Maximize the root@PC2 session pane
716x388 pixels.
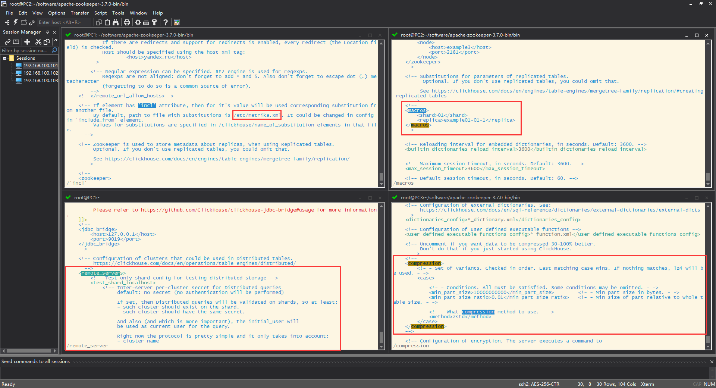(697, 35)
